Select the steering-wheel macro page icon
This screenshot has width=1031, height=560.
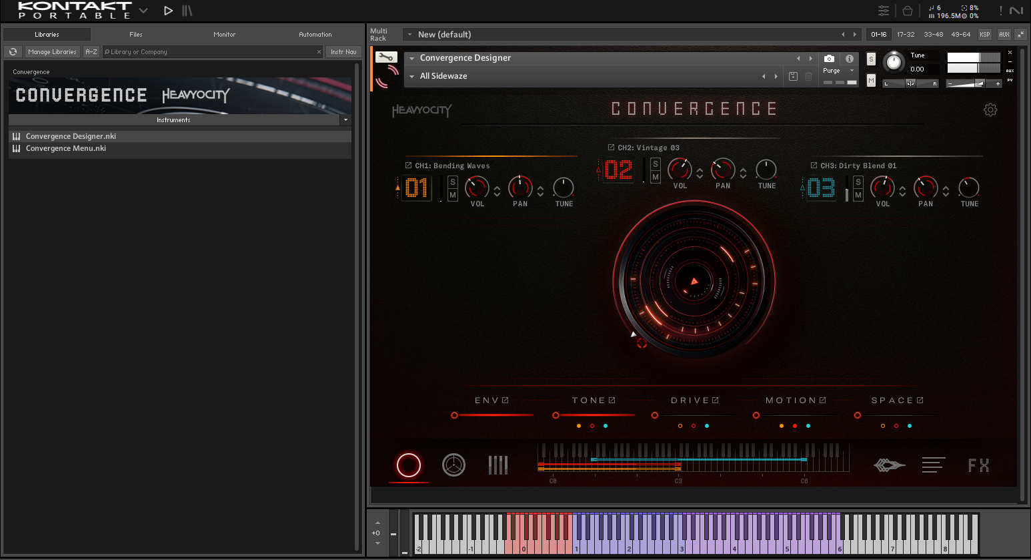click(453, 465)
